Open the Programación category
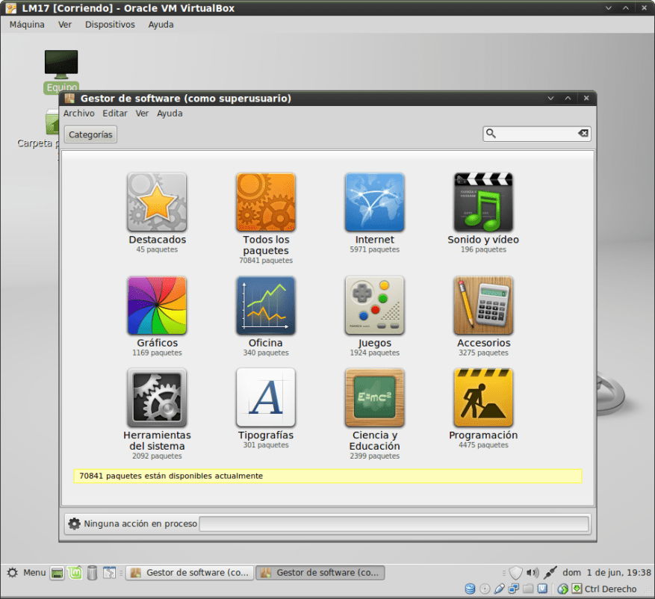Screen dimensions: 655x599 483,397
